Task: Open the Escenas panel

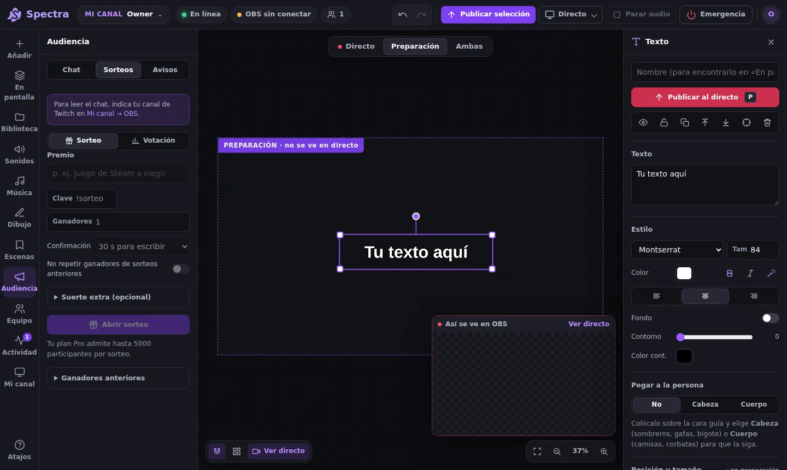Action: [20, 250]
